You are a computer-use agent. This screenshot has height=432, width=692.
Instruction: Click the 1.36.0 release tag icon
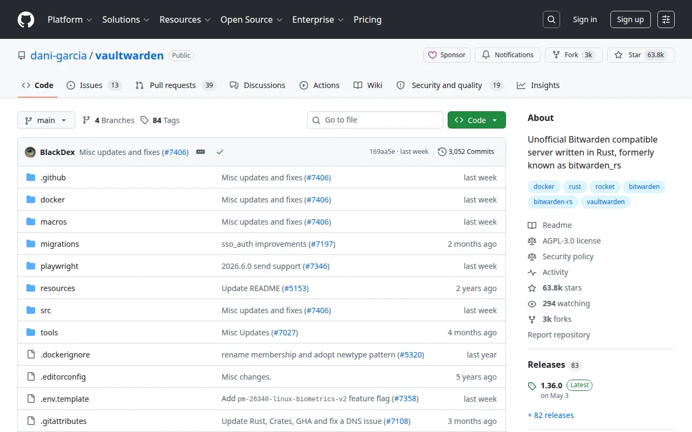(532, 386)
